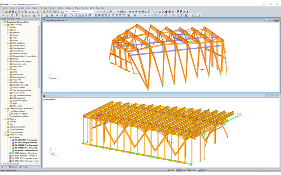Open the load case KV31 dropdown
This screenshot has width=281, height=175.
95,11
